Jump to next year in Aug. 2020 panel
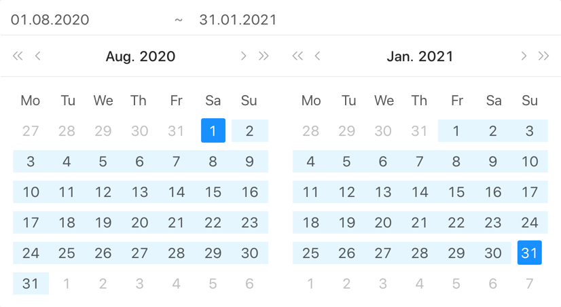This screenshot has height=307, width=561. pyautogui.click(x=264, y=56)
